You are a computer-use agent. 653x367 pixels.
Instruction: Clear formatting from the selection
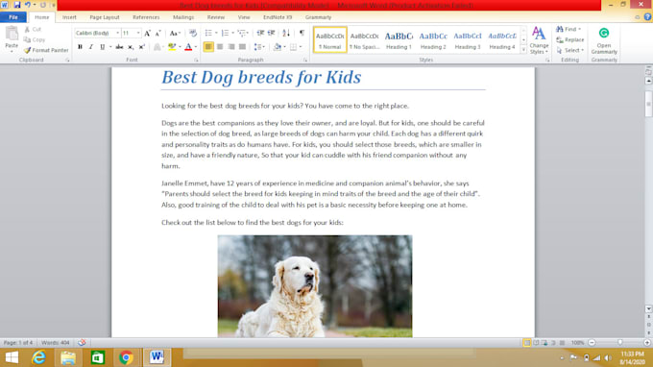[x=192, y=33]
